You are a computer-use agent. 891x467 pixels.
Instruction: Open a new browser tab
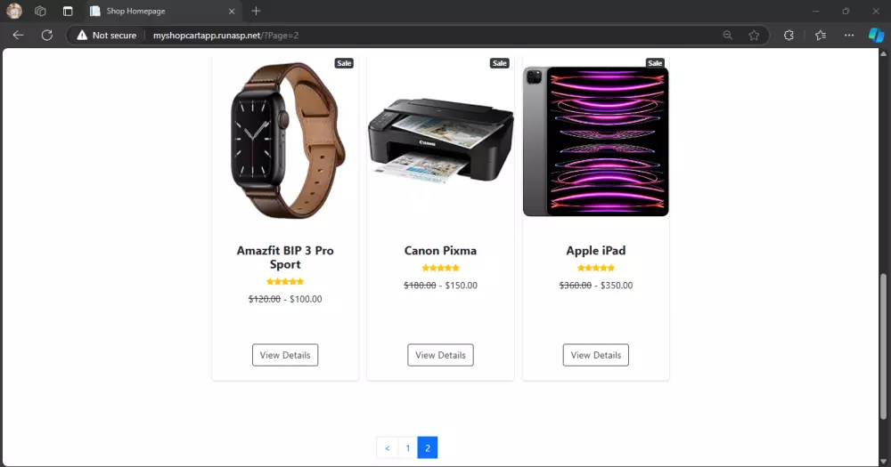256,11
